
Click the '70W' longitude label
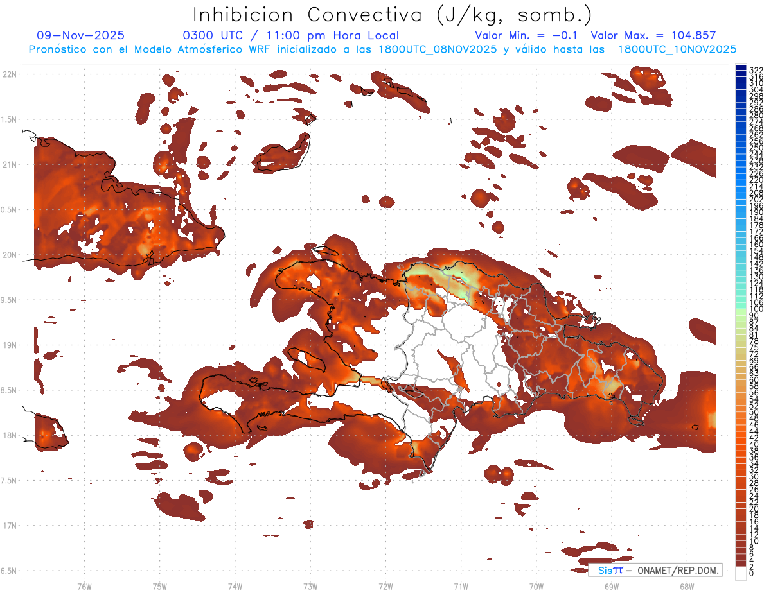click(536, 586)
